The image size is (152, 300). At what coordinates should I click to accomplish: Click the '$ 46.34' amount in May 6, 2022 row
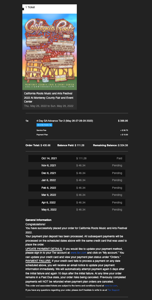pyautogui.click(x=81, y=210)
